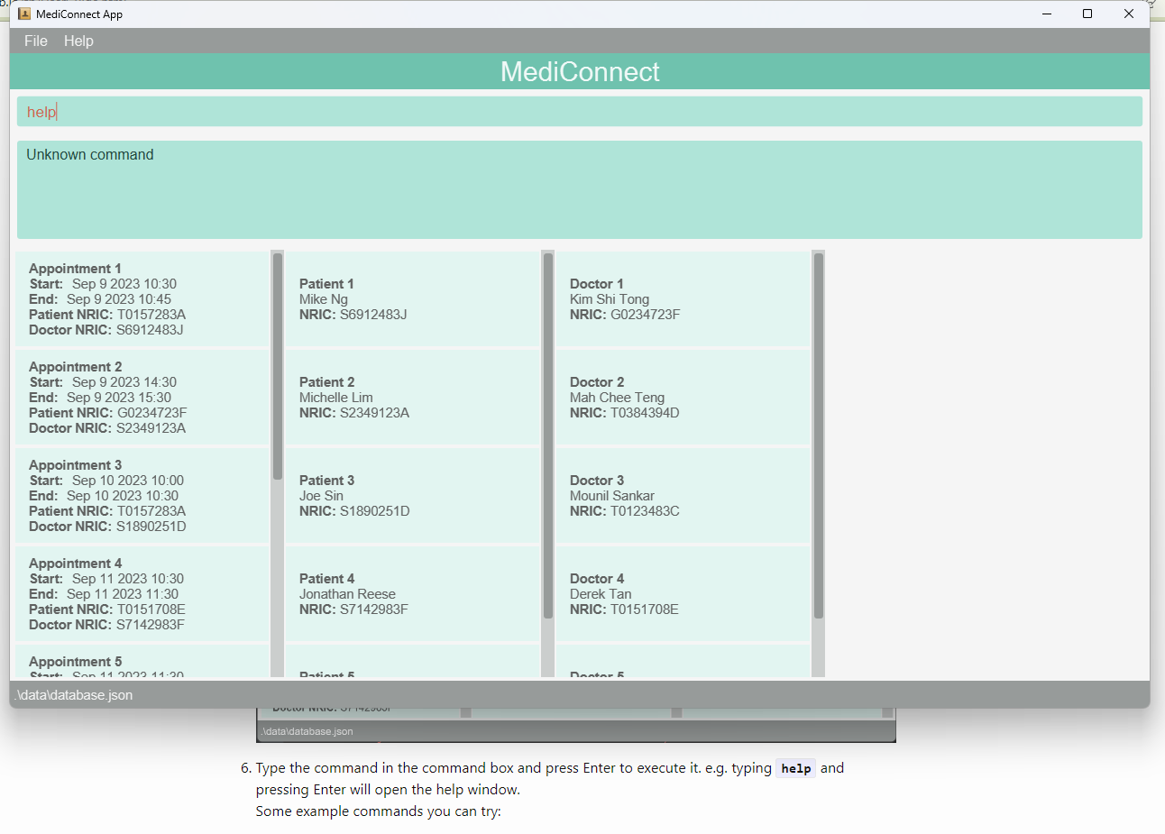
Task: Open the Help menu
Action: click(x=78, y=41)
